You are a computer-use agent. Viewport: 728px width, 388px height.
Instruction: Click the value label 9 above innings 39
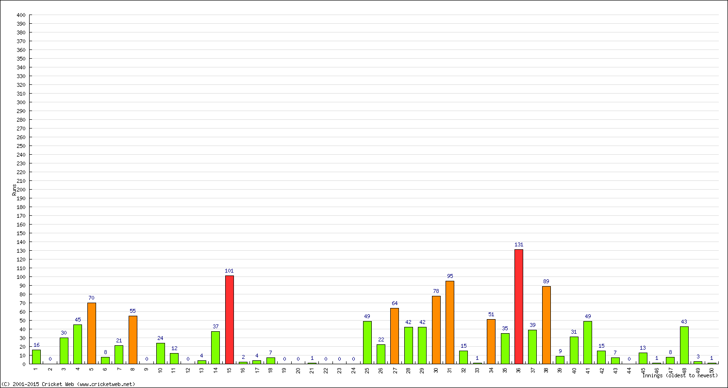click(560, 351)
